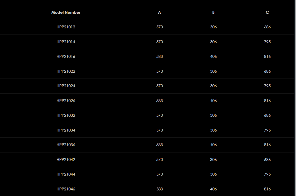296x196 pixels.
Task: Click the B column header
Action: tap(213, 12)
